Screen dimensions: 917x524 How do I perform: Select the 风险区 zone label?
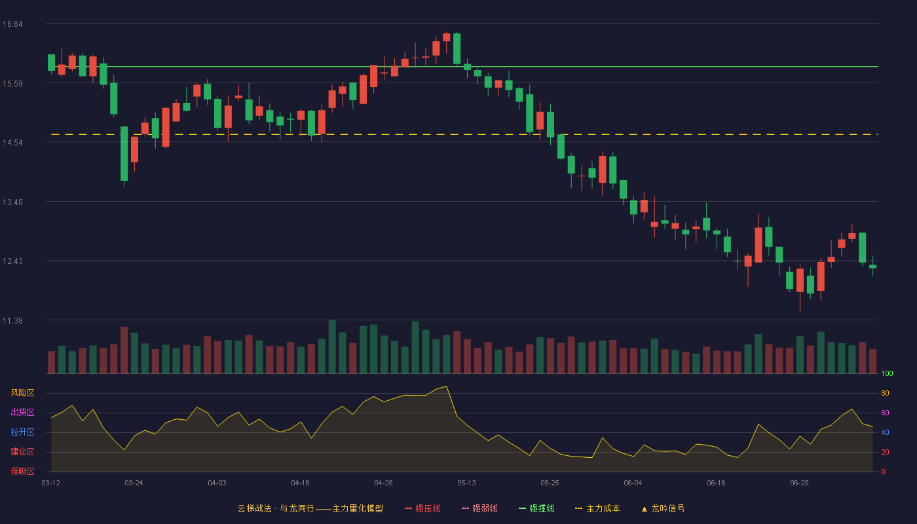[22, 393]
